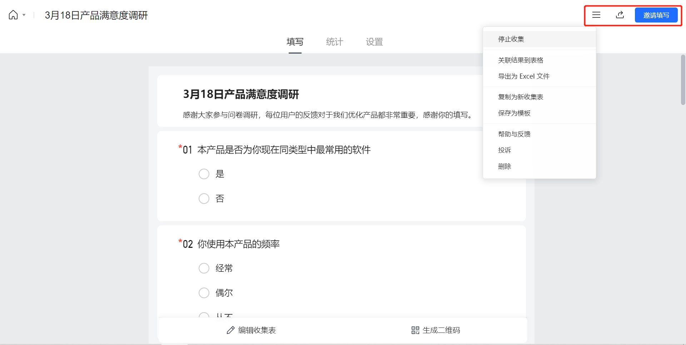Choose 关联结果到表格 menu entry
686x345 pixels.
point(540,60)
